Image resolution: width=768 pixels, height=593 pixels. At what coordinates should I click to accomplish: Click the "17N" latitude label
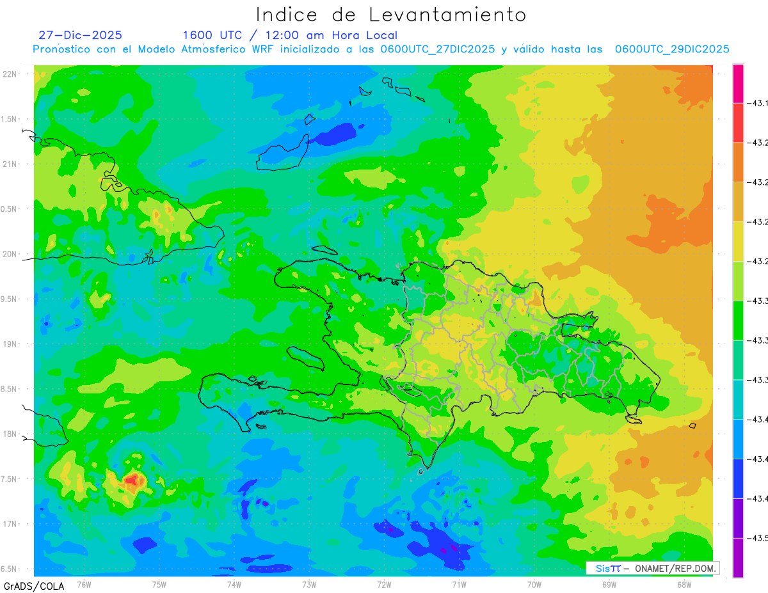10,524
